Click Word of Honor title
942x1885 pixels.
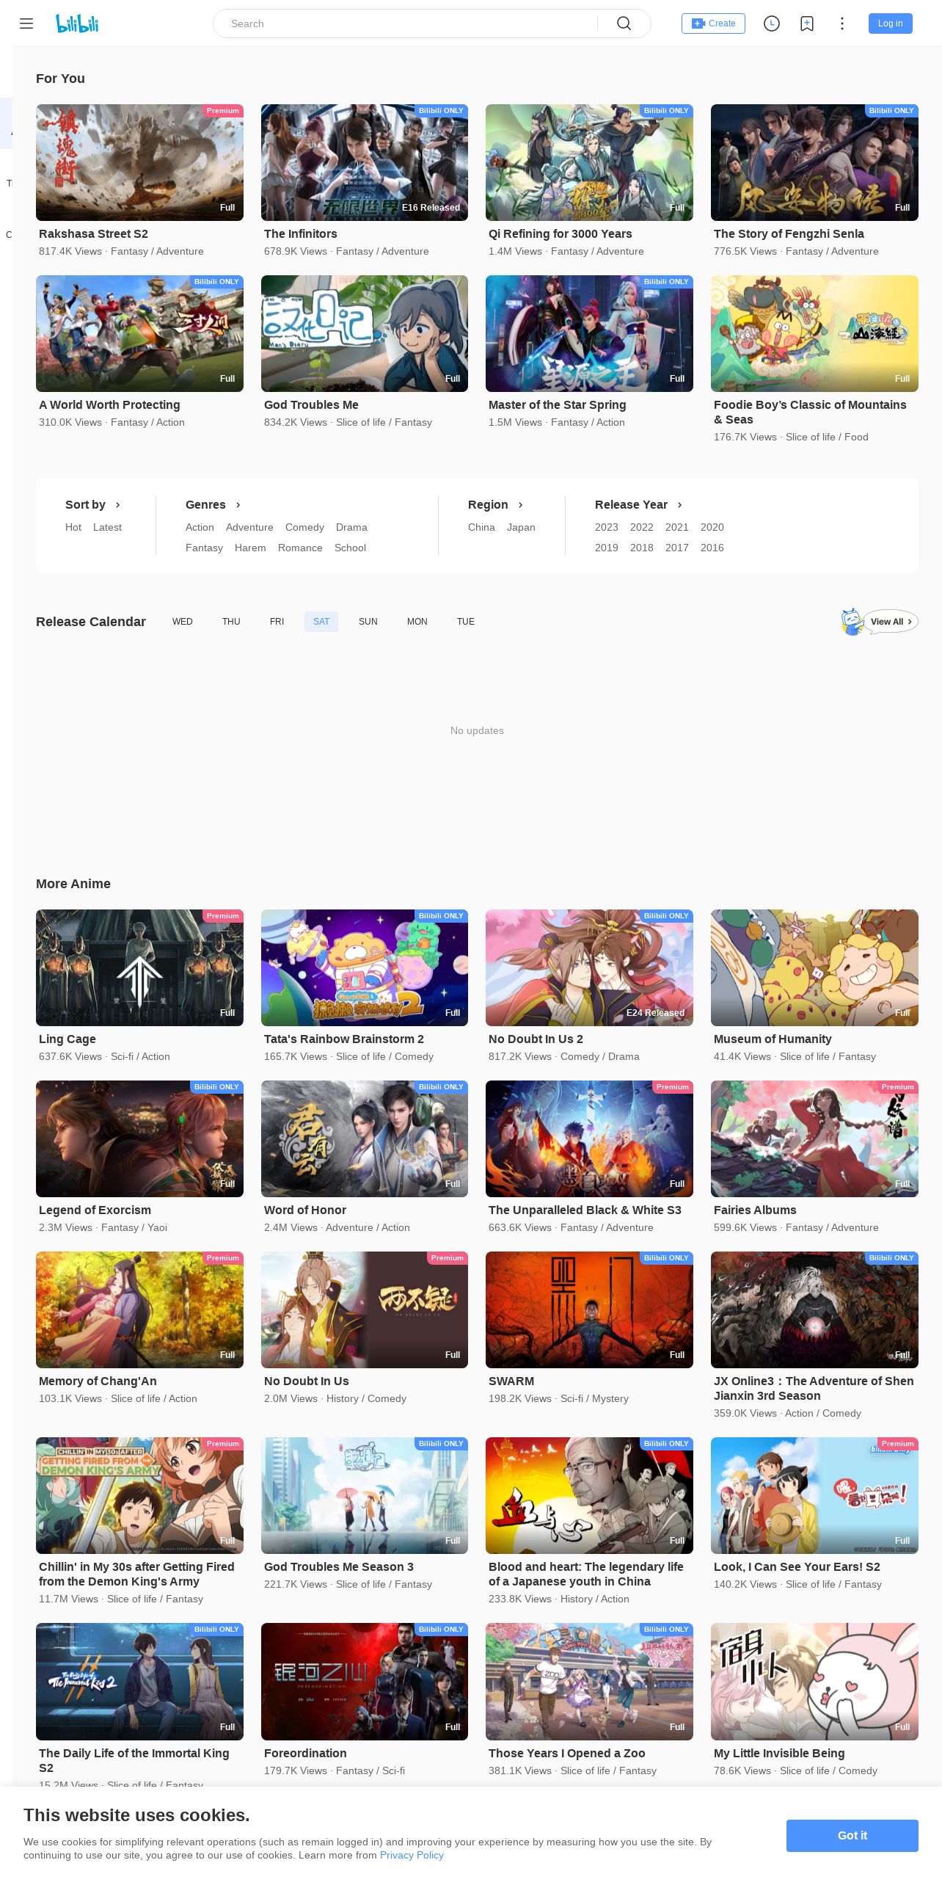305,1210
